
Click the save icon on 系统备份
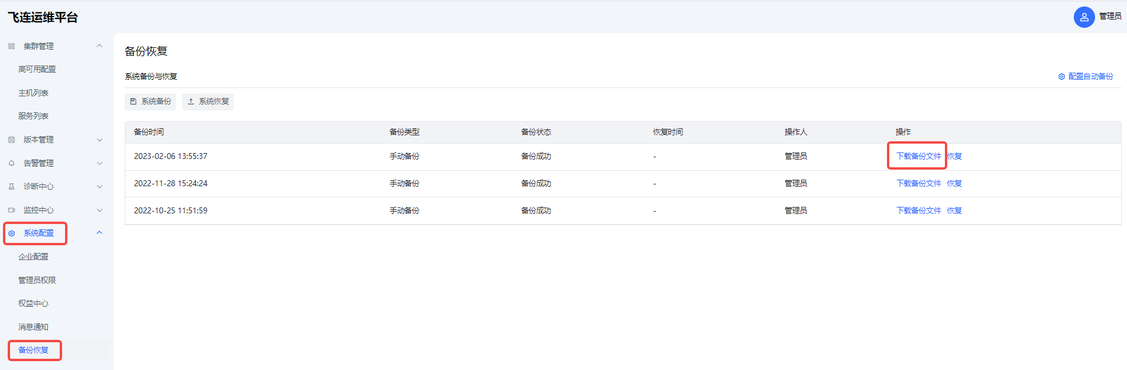pos(133,102)
